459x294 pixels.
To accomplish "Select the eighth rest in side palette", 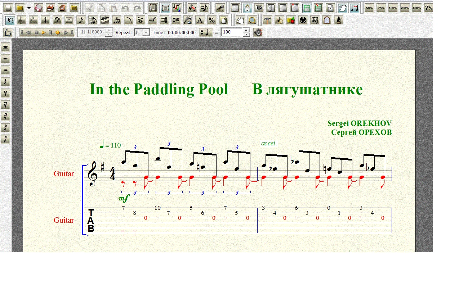I will (x=5, y=93).
